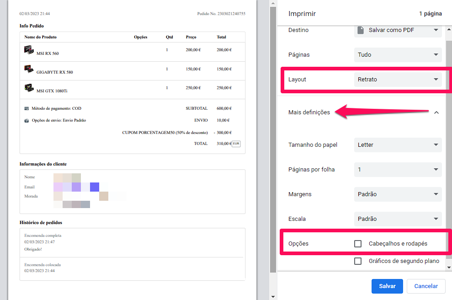This screenshot has height=300, width=452.
Task: Click the Encomenda completa history entry
Action: (43, 236)
